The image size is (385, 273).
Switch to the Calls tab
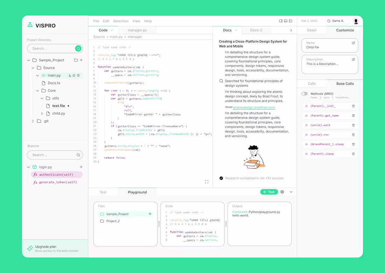pos(311,84)
